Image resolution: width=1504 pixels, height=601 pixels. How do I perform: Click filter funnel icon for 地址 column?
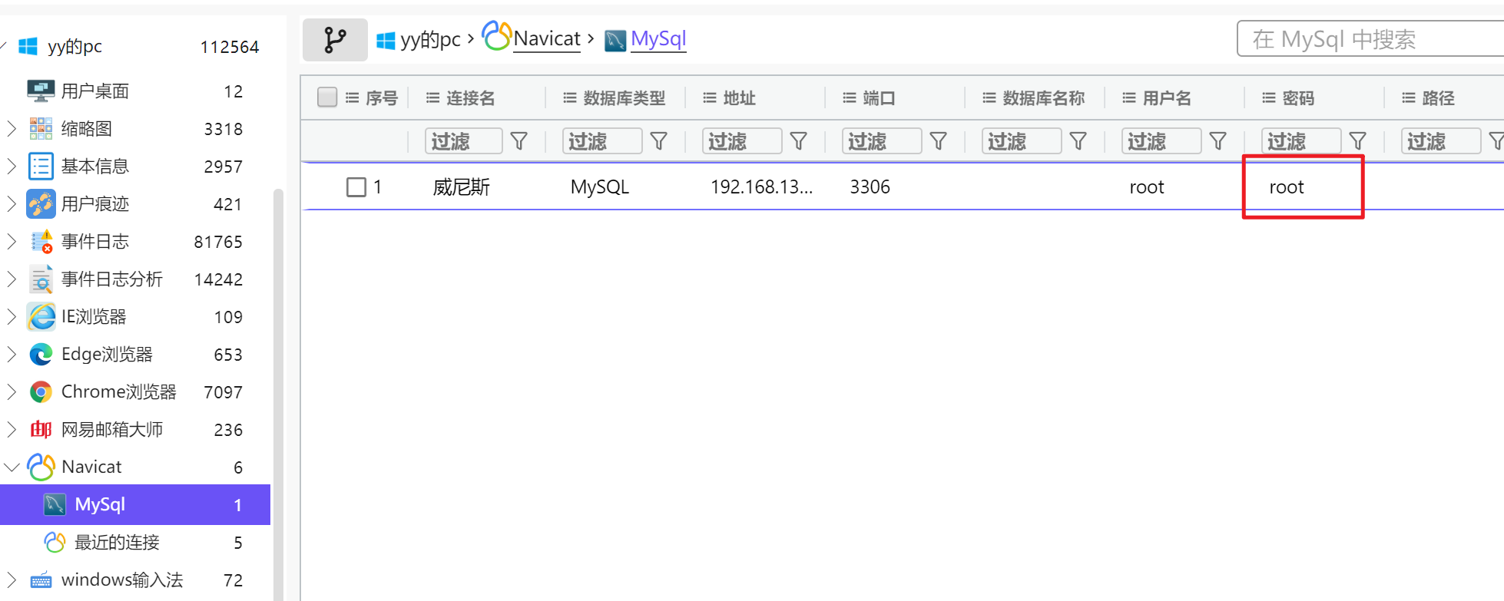click(799, 141)
